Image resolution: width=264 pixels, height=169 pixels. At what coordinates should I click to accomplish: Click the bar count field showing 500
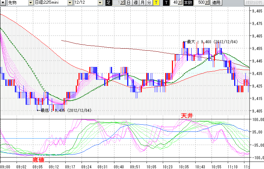199,3
